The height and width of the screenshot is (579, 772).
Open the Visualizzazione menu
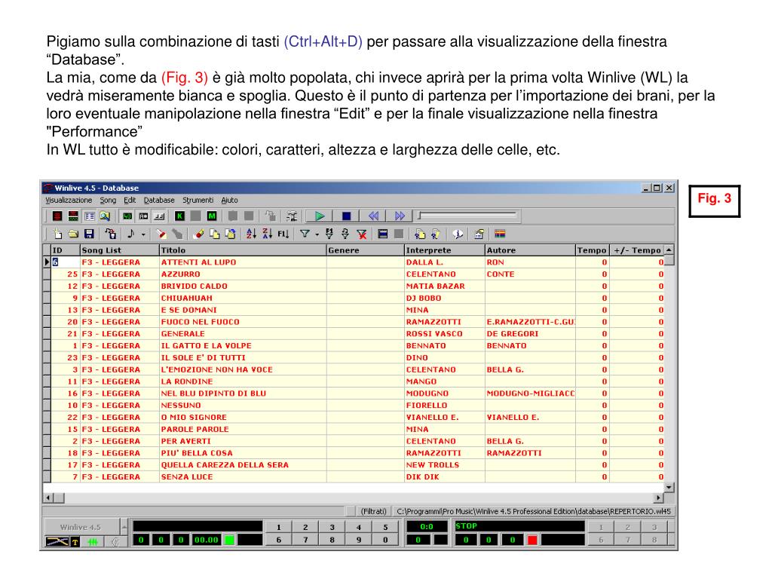coord(69,201)
